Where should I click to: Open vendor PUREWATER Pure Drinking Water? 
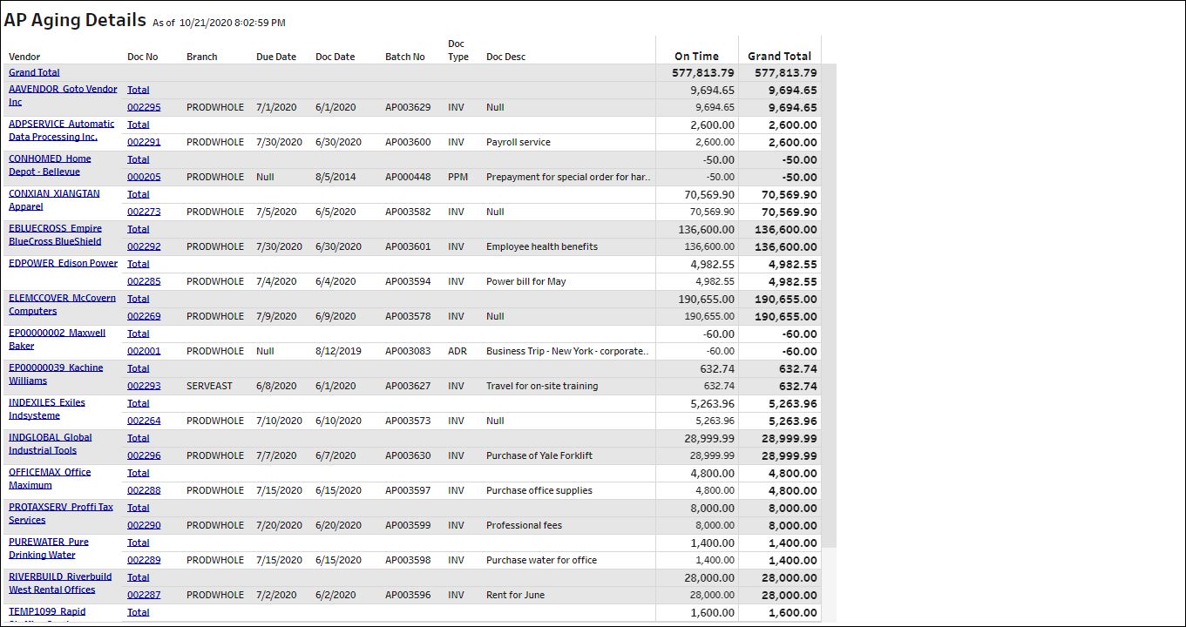click(x=49, y=548)
